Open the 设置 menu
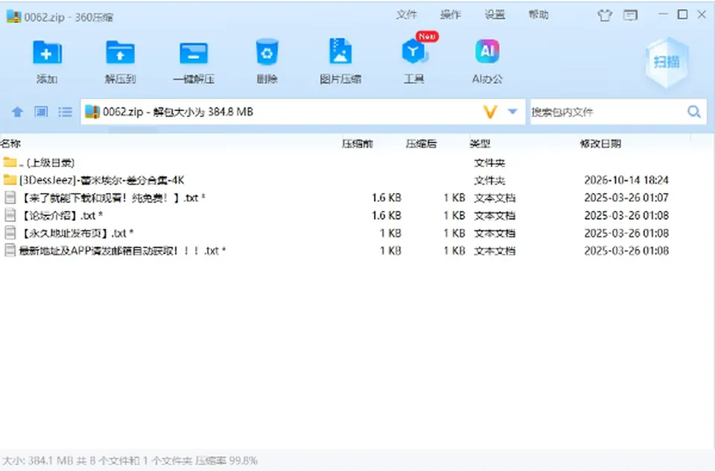Image resolution: width=715 pixels, height=471 pixels. point(495,15)
